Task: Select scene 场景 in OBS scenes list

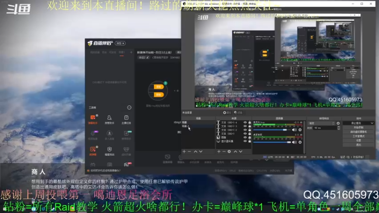Action: [198, 123]
